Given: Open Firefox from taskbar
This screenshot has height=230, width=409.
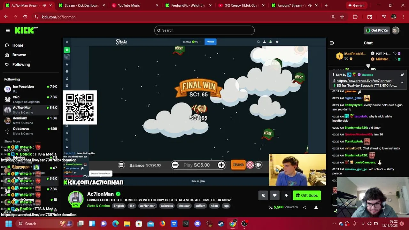Looking at the screenshot, I should click(162, 224).
